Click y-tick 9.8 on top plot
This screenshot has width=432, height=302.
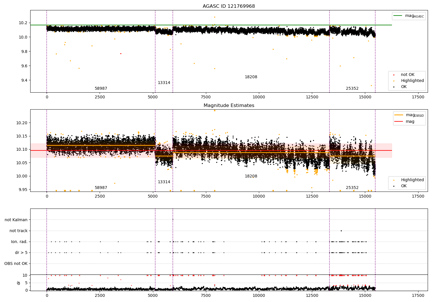pyautogui.click(x=24, y=52)
